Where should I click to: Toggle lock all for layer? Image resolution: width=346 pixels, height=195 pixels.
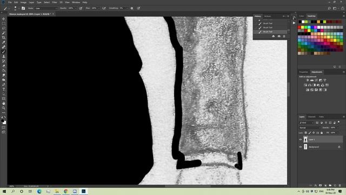[x=322, y=133]
